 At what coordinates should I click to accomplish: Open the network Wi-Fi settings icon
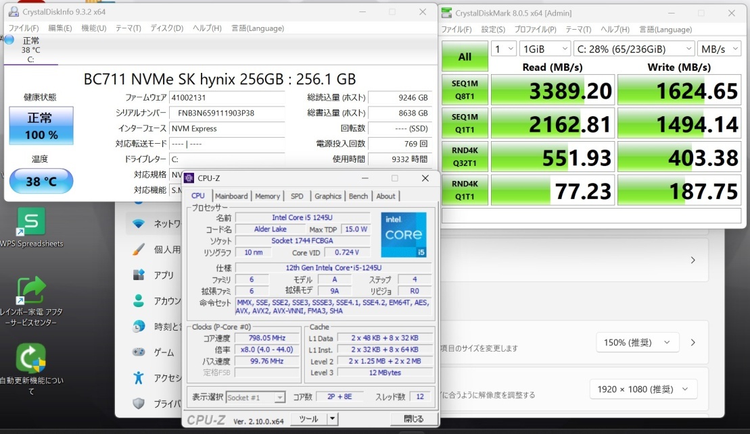coord(139,223)
